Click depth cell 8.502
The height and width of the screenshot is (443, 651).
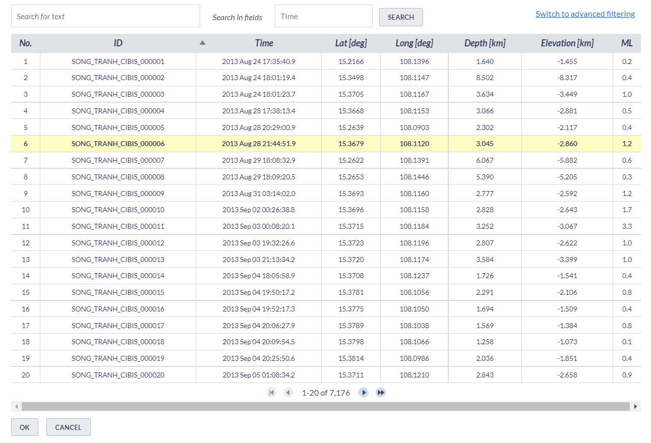pyautogui.click(x=485, y=78)
